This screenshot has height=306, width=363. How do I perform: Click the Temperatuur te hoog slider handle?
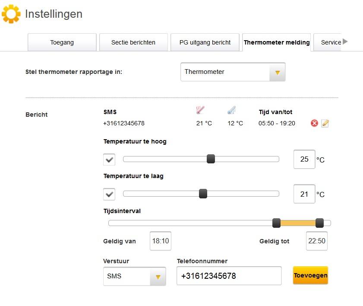coord(211,159)
